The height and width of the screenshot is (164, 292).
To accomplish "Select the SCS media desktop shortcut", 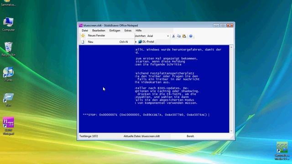I will (282, 151).
